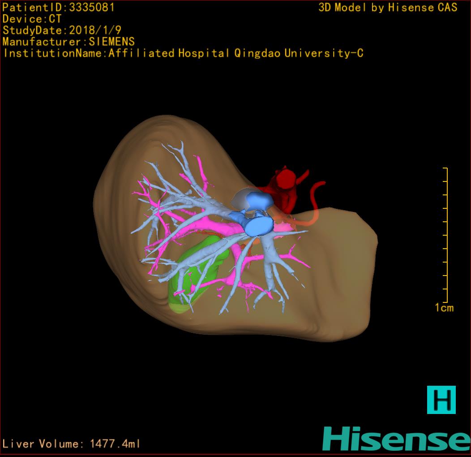Click the Manufacturer:SIEMENS text

coord(69,42)
